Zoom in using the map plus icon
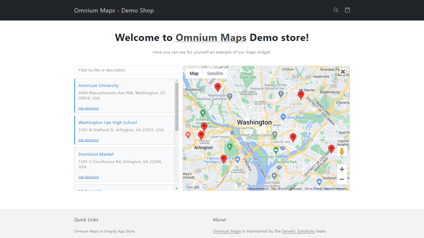 (342, 169)
